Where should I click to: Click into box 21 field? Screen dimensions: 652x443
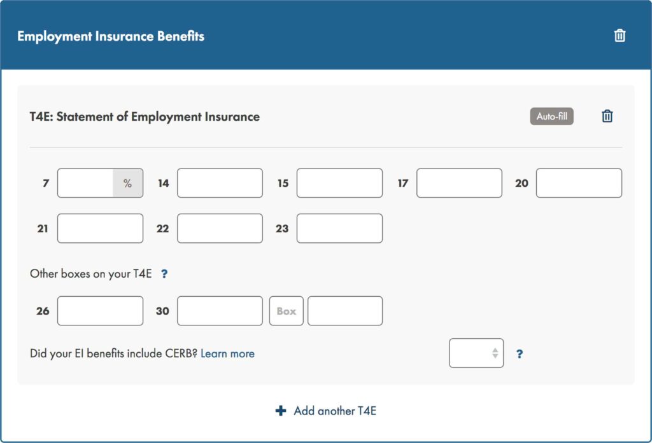100,228
